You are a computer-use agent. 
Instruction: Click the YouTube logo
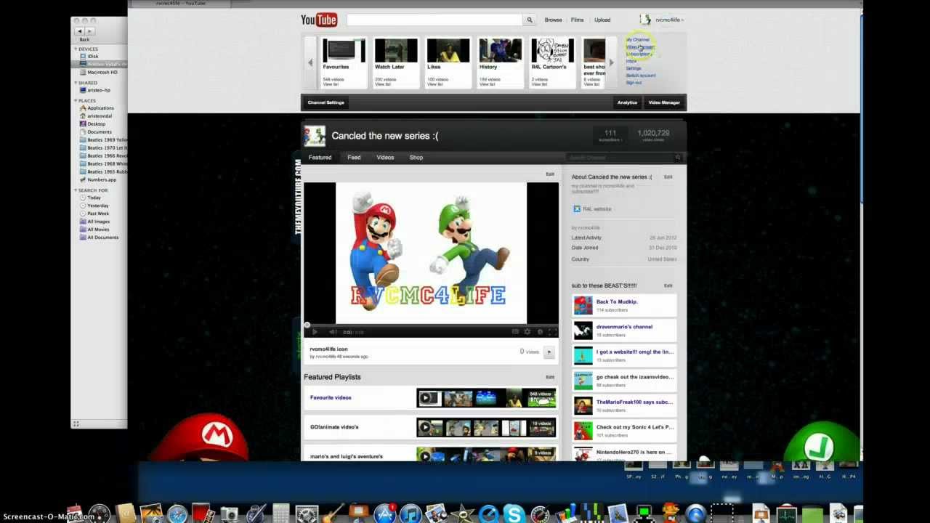point(319,20)
